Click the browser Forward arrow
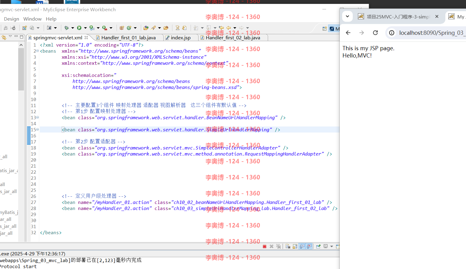The width and height of the screenshot is (466, 269). (x=362, y=33)
